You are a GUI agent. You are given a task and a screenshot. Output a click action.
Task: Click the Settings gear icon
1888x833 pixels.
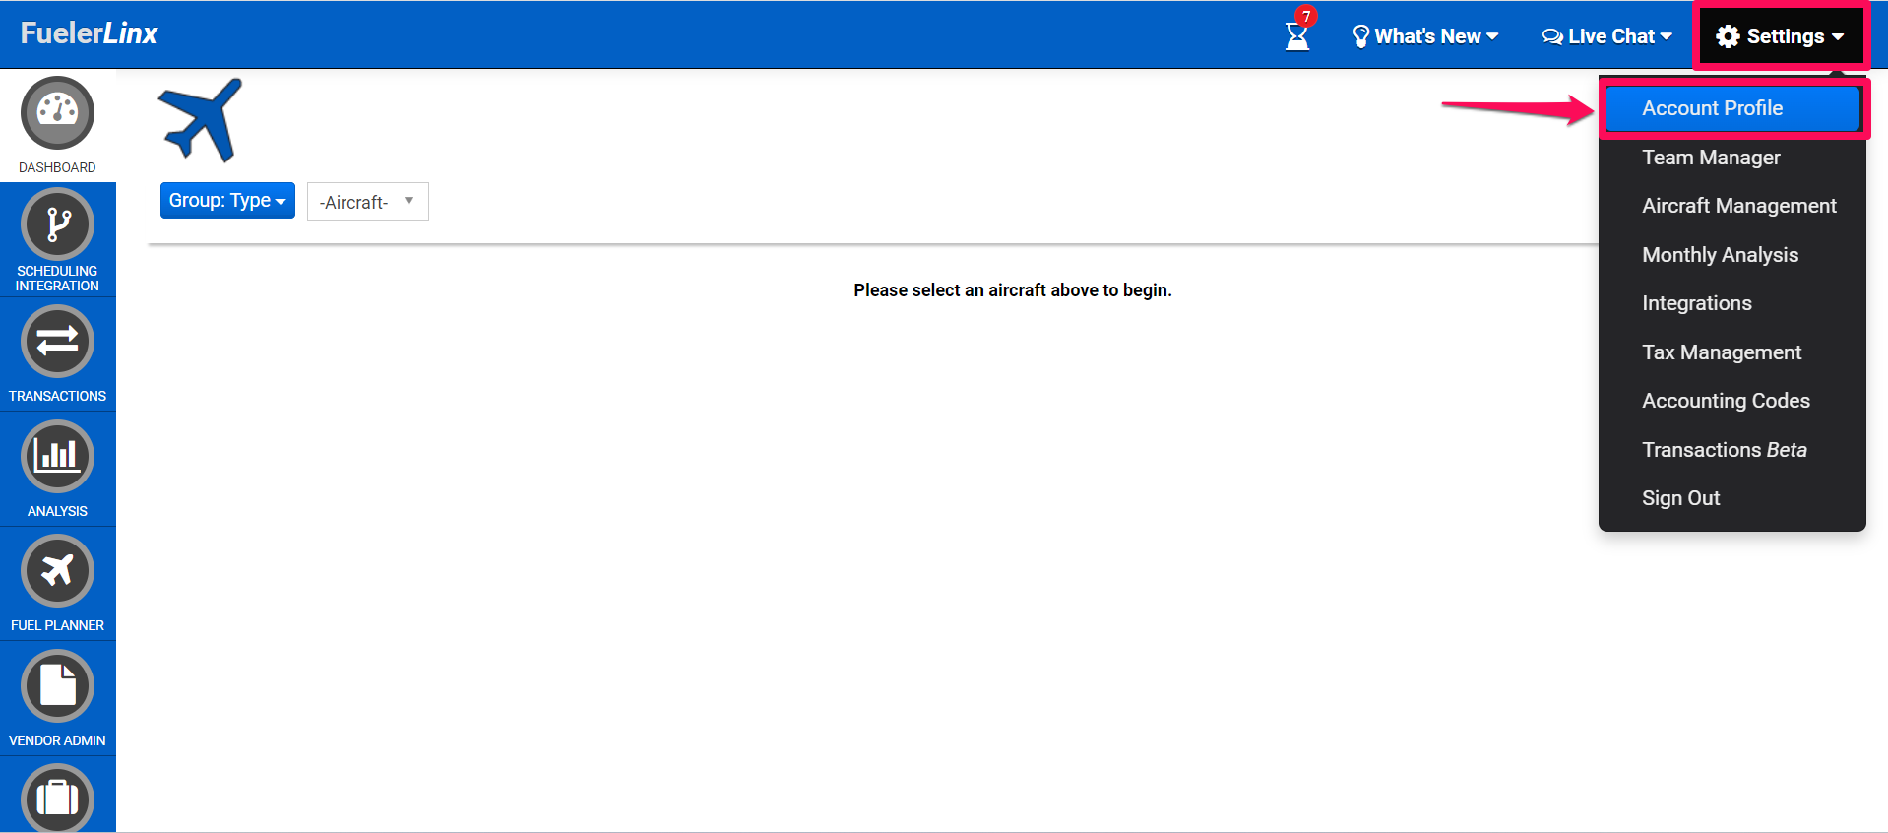[x=1728, y=36]
